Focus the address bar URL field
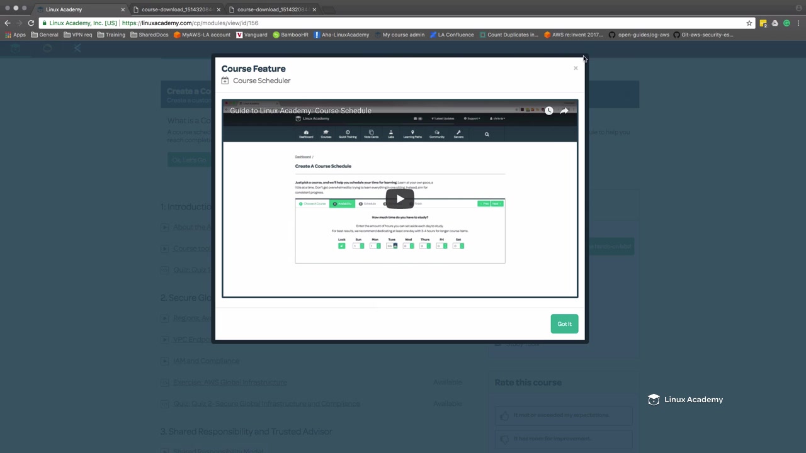806x453 pixels. (x=397, y=23)
